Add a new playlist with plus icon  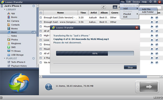point(33,58)
